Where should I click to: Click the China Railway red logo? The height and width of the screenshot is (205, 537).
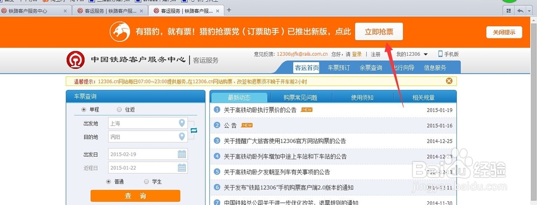(75, 60)
